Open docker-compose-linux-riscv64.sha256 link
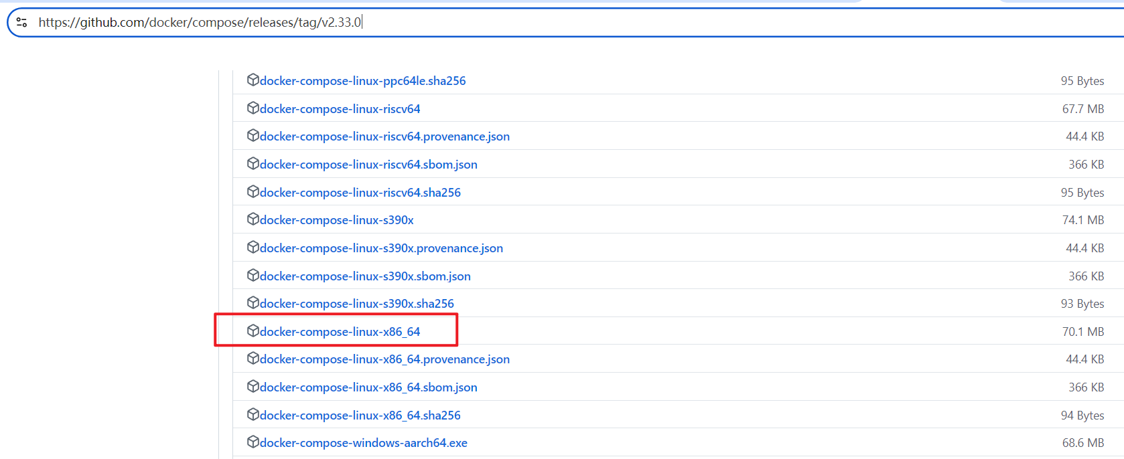 point(360,193)
